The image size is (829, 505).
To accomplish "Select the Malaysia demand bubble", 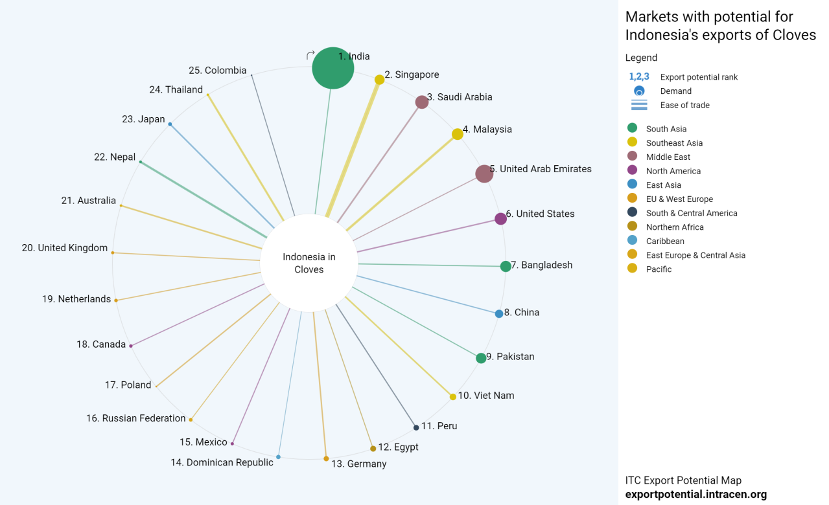I will pos(458,134).
